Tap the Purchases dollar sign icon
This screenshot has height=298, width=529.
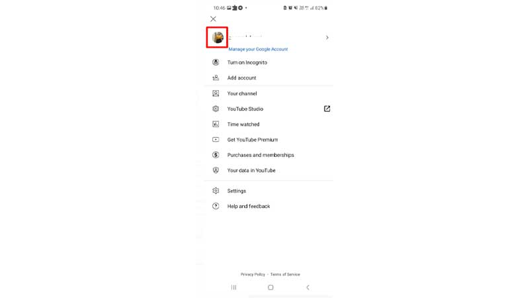point(216,155)
